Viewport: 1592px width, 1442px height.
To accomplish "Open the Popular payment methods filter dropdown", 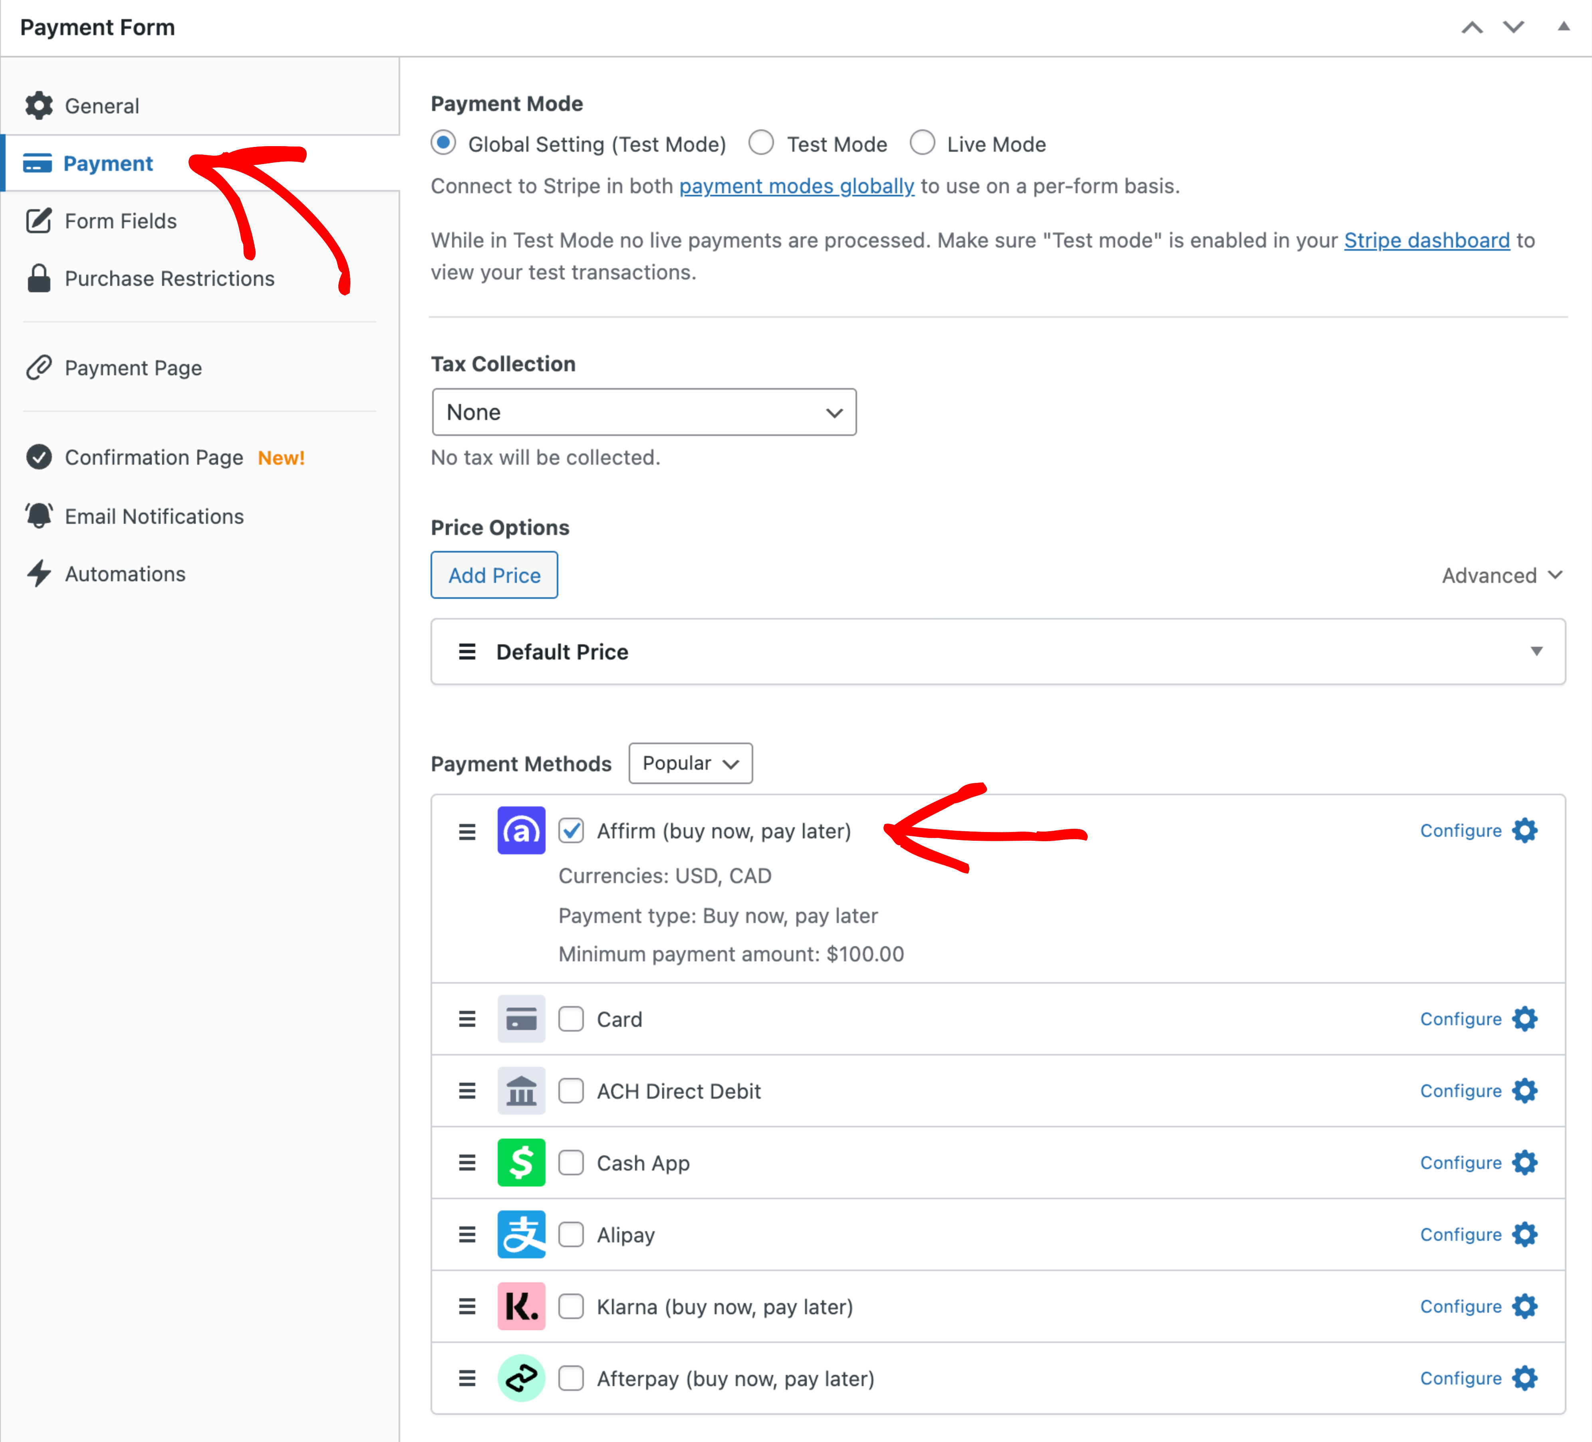I will tap(690, 763).
